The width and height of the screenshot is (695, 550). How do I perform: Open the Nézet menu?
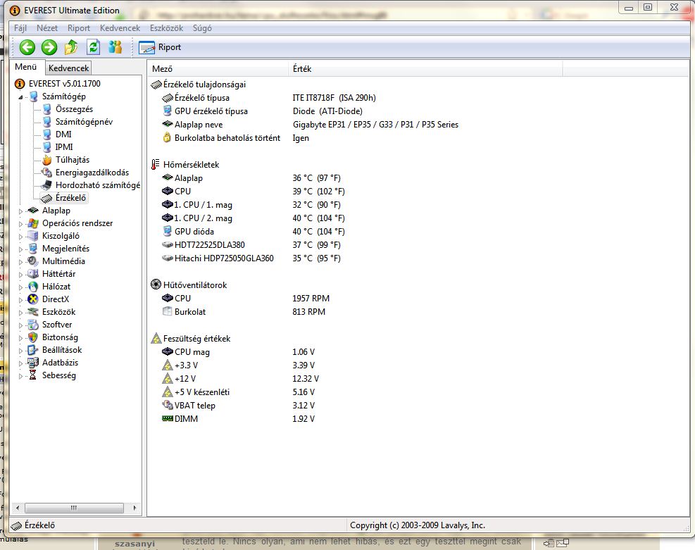47,28
